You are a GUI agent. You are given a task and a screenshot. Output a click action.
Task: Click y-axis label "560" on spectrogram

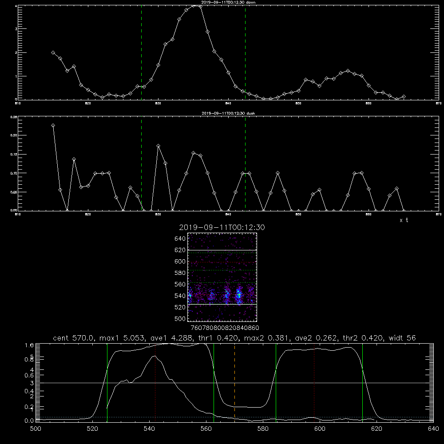(x=180, y=284)
